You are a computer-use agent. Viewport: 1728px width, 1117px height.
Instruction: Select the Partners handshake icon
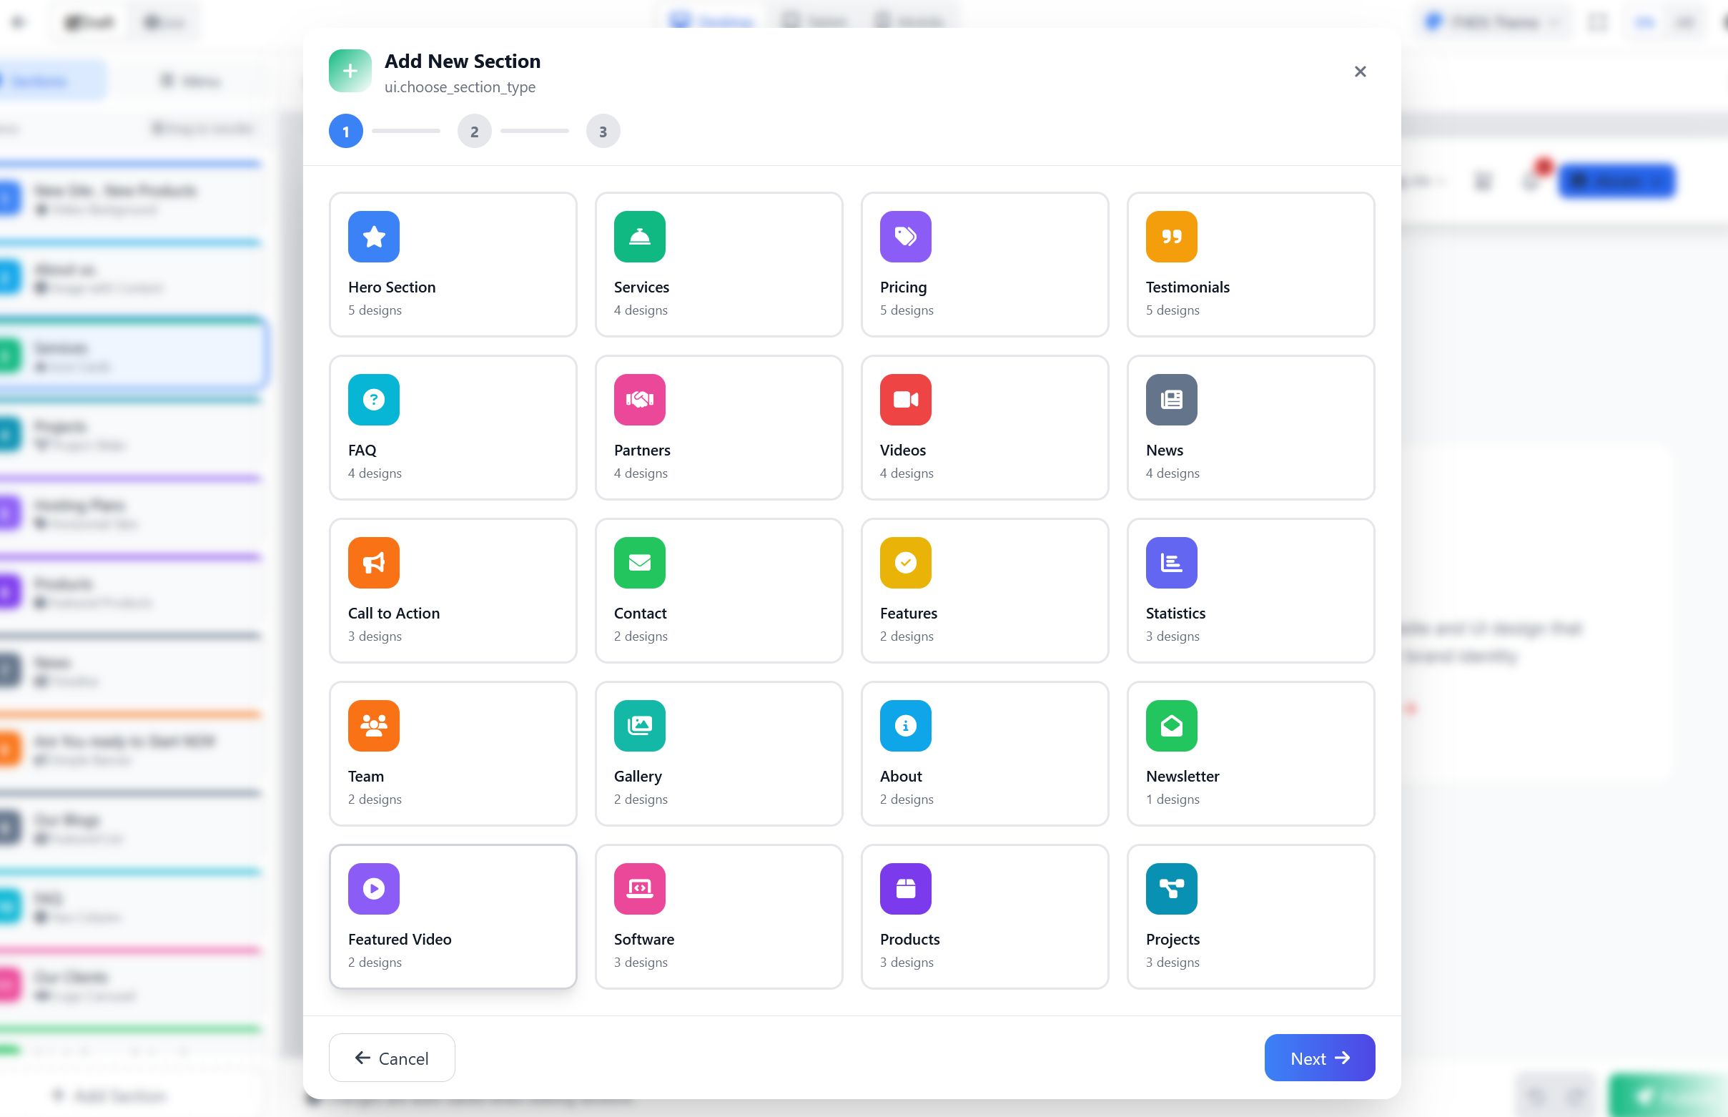tap(639, 400)
